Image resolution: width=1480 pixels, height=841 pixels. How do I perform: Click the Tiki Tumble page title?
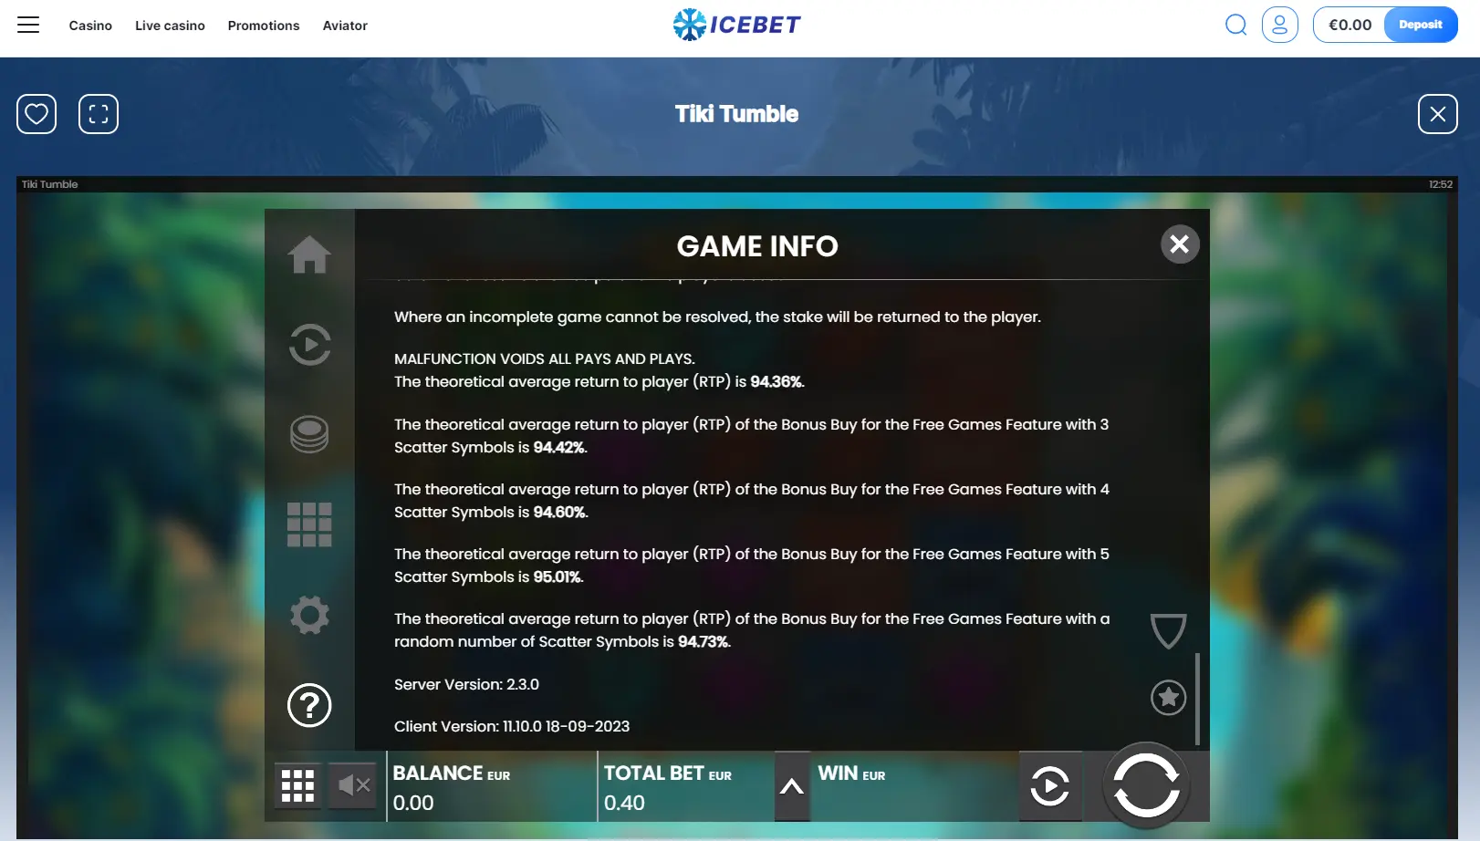click(736, 114)
